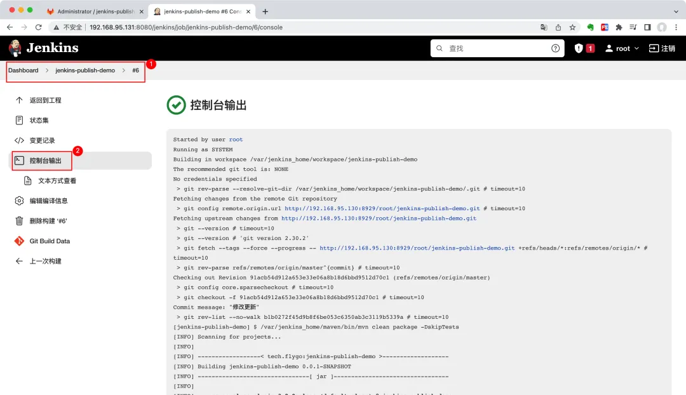Open the Evernote elephant extension icon

tap(590, 27)
